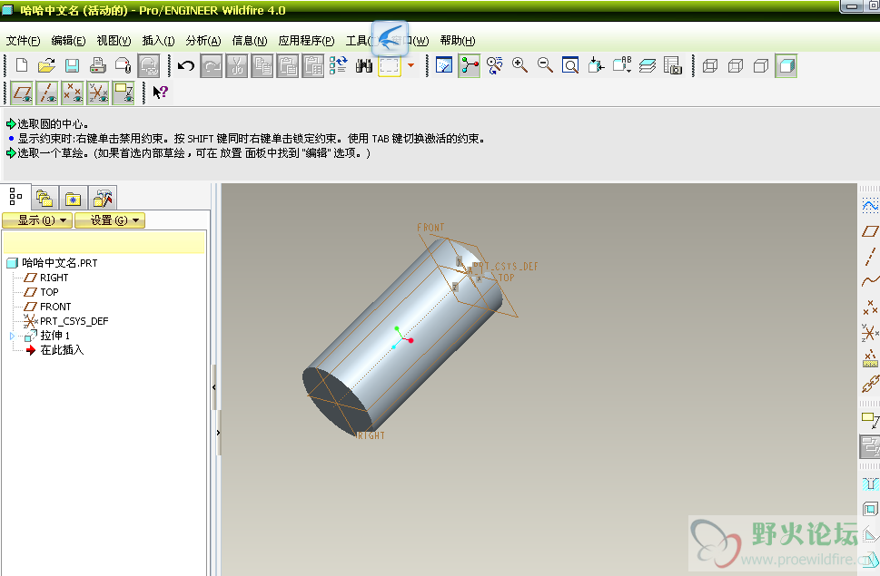The height and width of the screenshot is (576, 880).
Task: Open an existing file with the folder icon
Action: (46, 65)
